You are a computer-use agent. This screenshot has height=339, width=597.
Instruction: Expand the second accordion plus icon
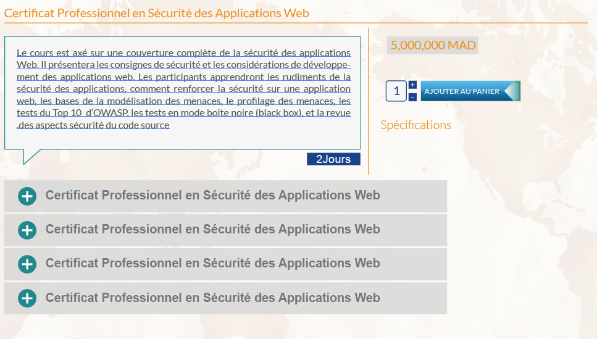pos(27,230)
